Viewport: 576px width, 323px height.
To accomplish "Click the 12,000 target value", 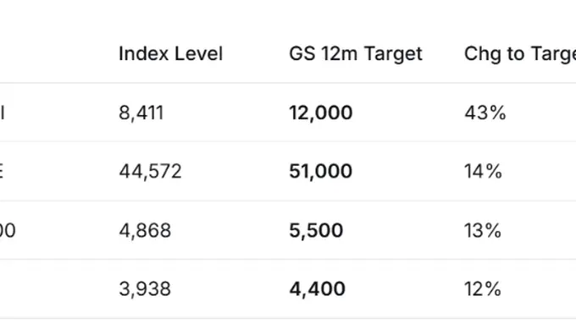I will click(321, 112).
